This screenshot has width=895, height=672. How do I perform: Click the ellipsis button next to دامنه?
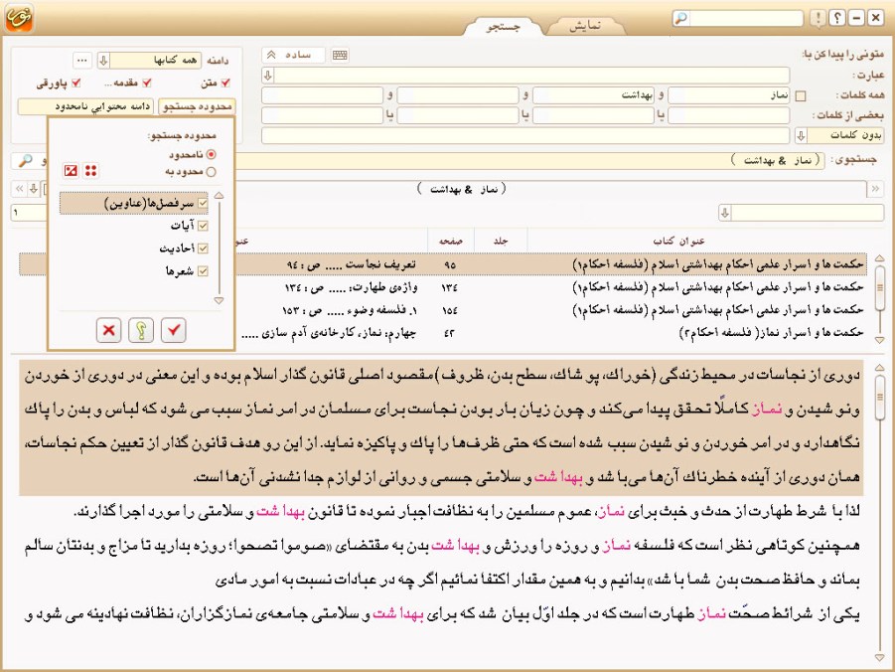pyautogui.click(x=82, y=60)
